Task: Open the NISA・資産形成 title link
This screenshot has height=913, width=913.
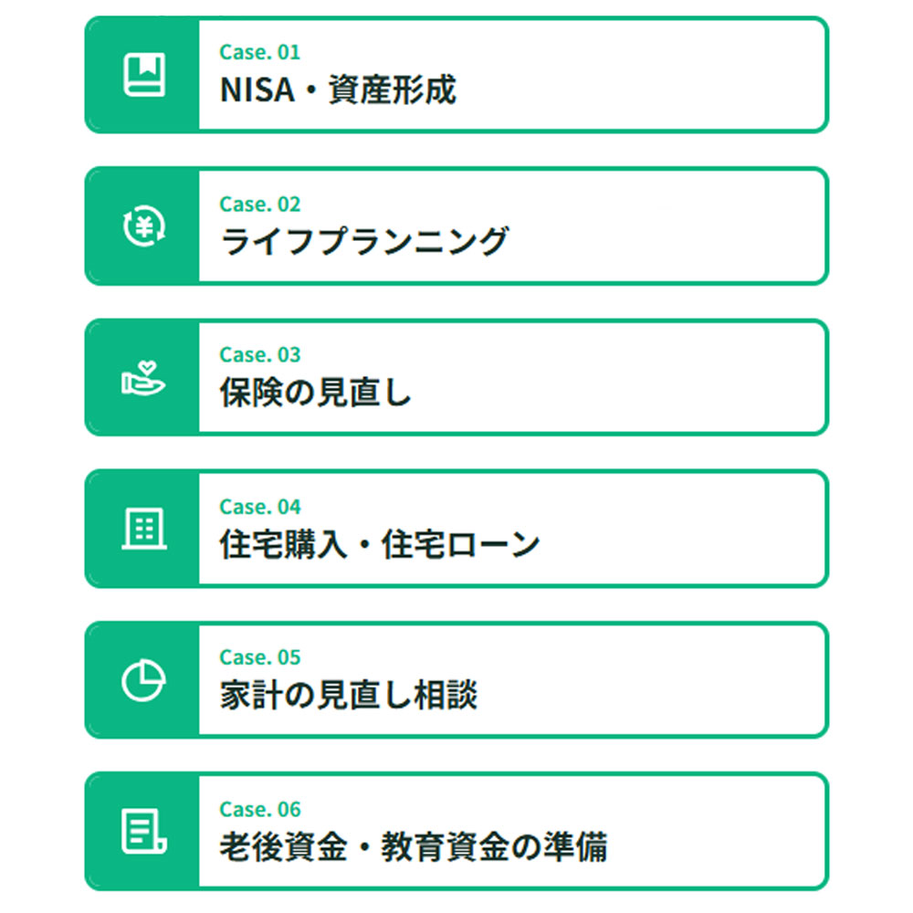Action: (x=338, y=90)
